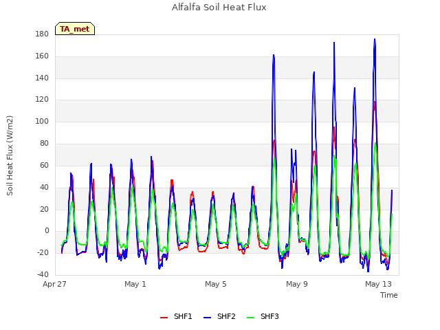This screenshot has height=330, width=440.
Task: Click the chart title Alfalfa Soil Heat Flux
Action: click(219, 8)
